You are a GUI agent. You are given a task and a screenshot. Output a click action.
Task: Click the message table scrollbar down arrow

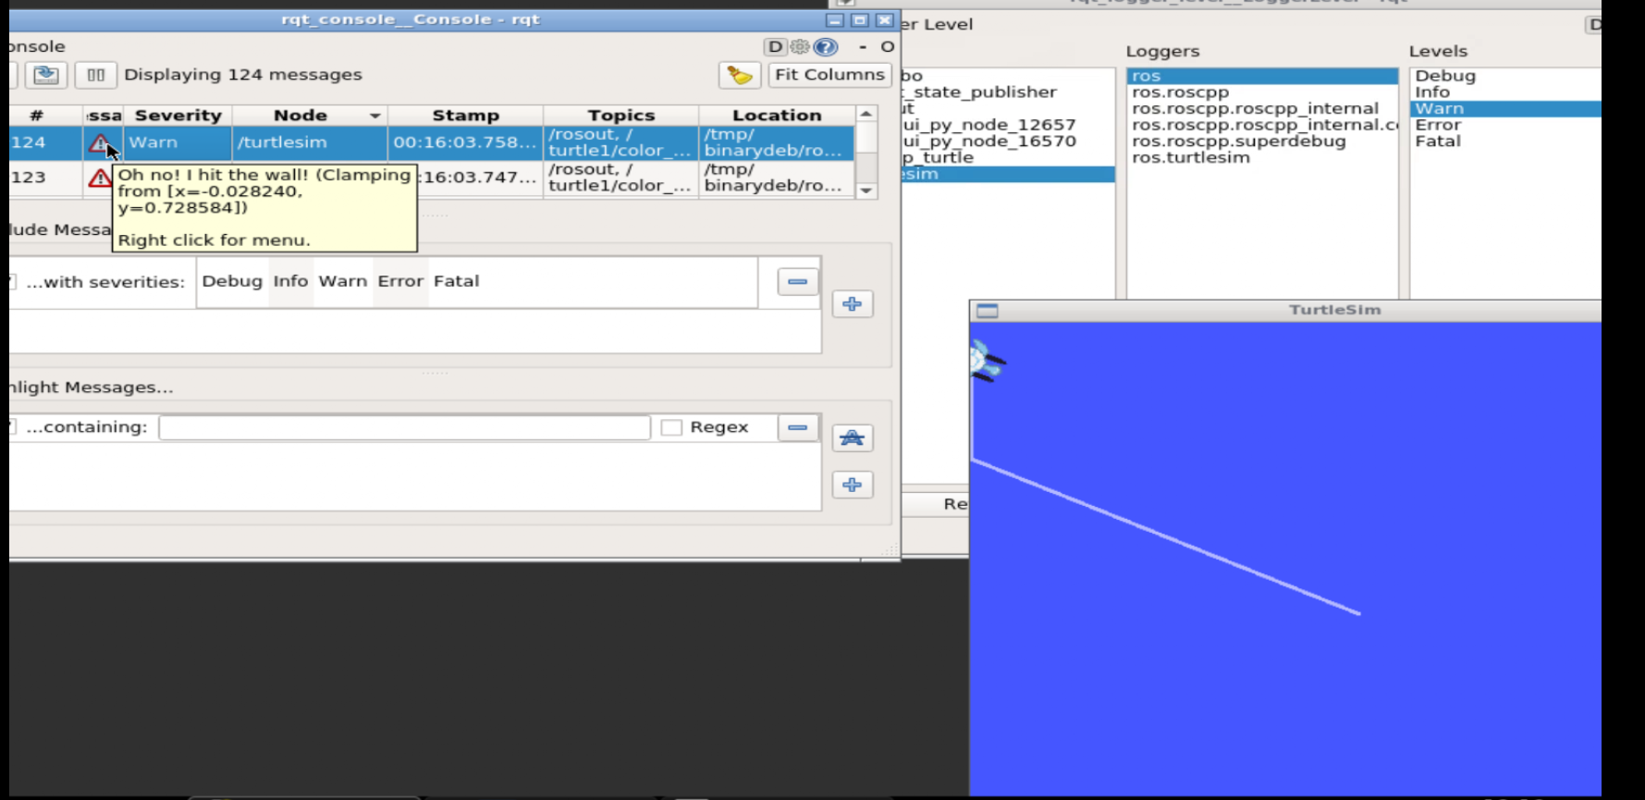click(865, 191)
